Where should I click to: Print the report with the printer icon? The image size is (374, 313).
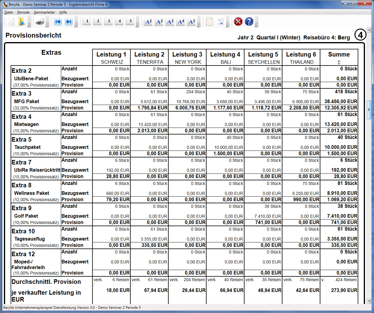tap(40, 22)
